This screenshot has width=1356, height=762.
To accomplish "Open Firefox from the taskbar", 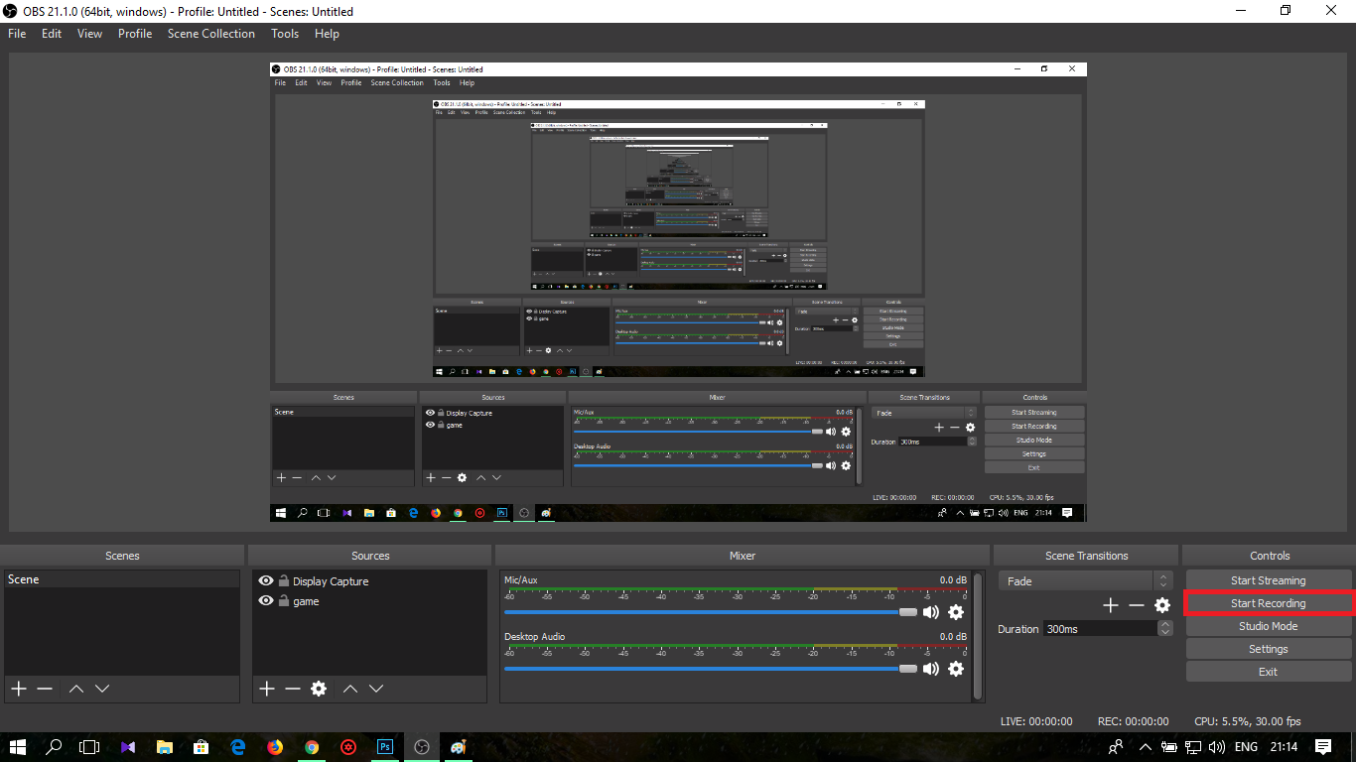I will [x=275, y=747].
